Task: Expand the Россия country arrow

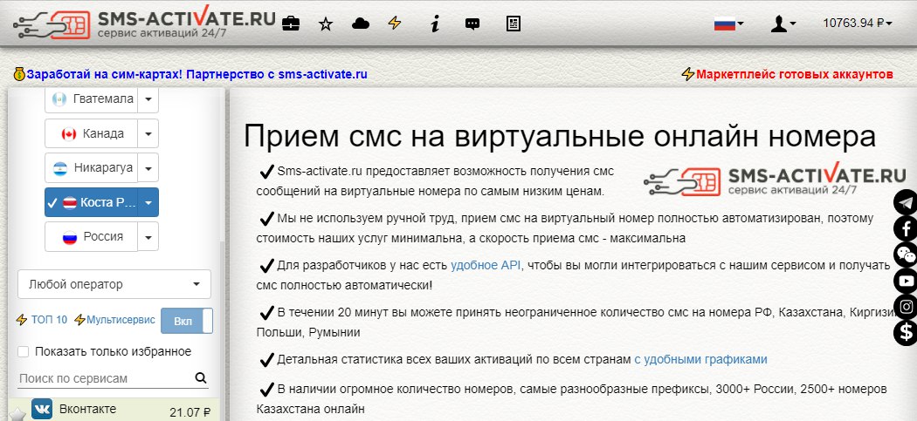Action: point(148,237)
